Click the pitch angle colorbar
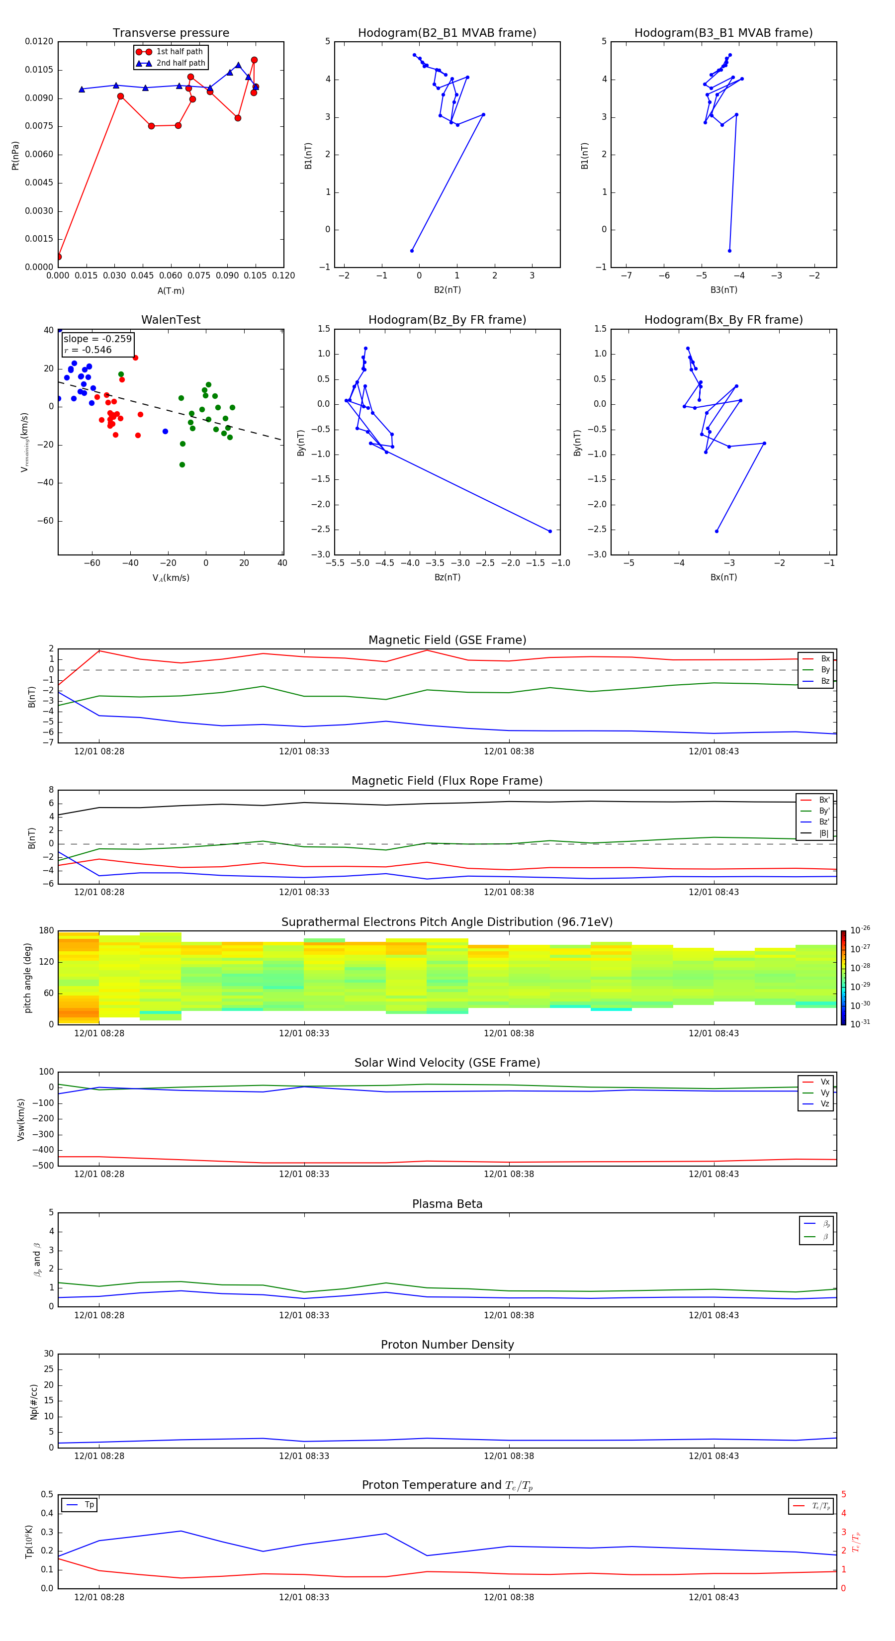This screenshot has height=1641, width=895. tap(843, 978)
